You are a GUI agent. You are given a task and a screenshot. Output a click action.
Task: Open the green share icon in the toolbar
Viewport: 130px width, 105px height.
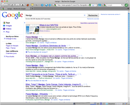[x=127, y=5]
